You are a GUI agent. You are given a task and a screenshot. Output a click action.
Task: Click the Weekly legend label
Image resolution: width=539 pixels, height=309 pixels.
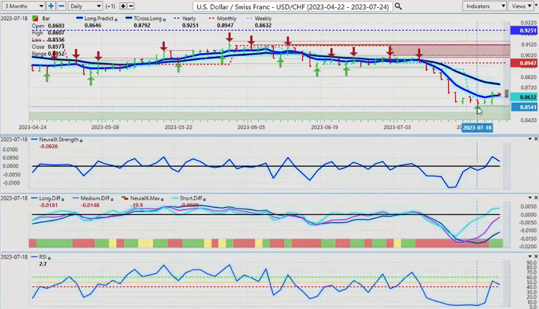[x=263, y=18]
